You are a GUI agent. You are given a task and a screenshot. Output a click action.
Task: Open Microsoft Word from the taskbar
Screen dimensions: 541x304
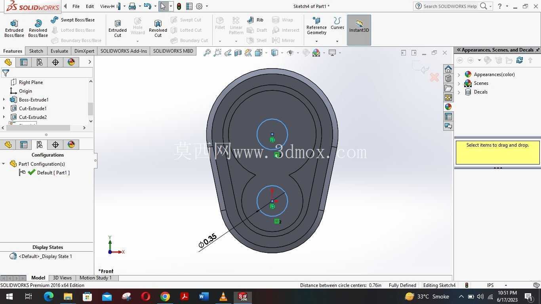coord(204,296)
